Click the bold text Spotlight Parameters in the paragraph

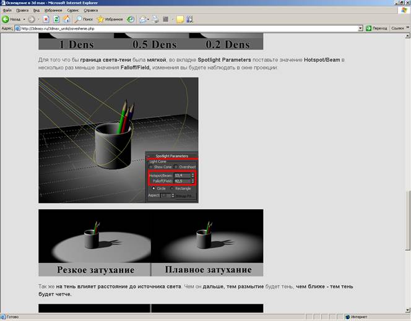point(224,60)
